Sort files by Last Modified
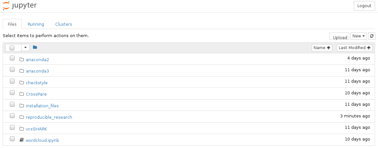 point(354,48)
